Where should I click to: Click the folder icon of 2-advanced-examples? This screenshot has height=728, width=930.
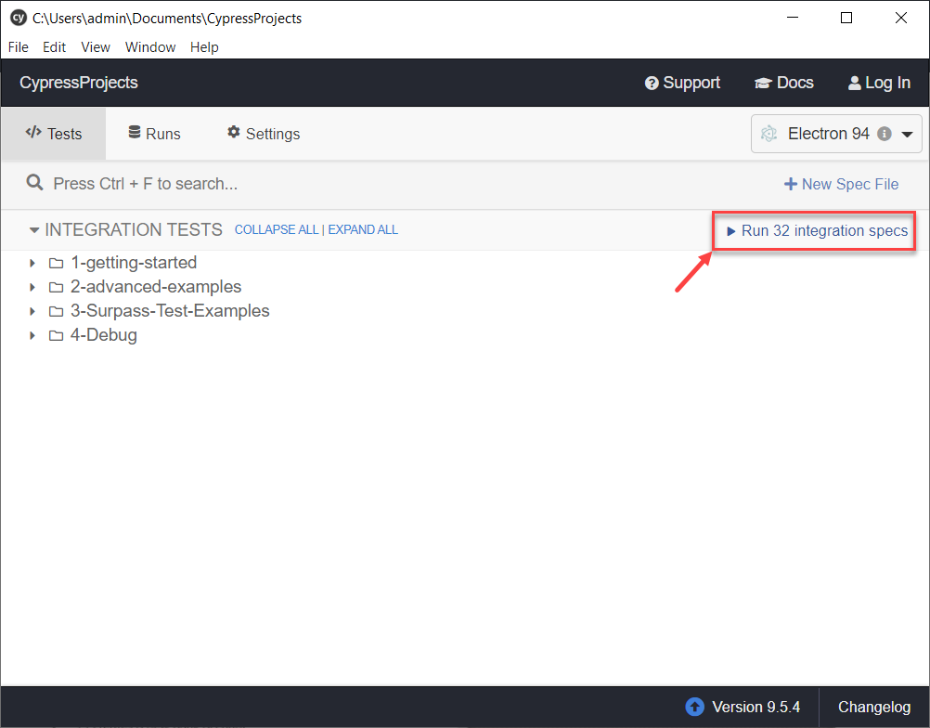click(56, 287)
